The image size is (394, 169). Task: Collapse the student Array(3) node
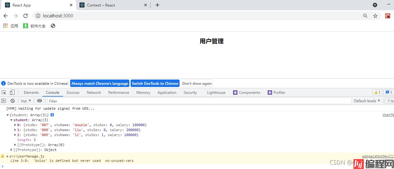pos(12,120)
